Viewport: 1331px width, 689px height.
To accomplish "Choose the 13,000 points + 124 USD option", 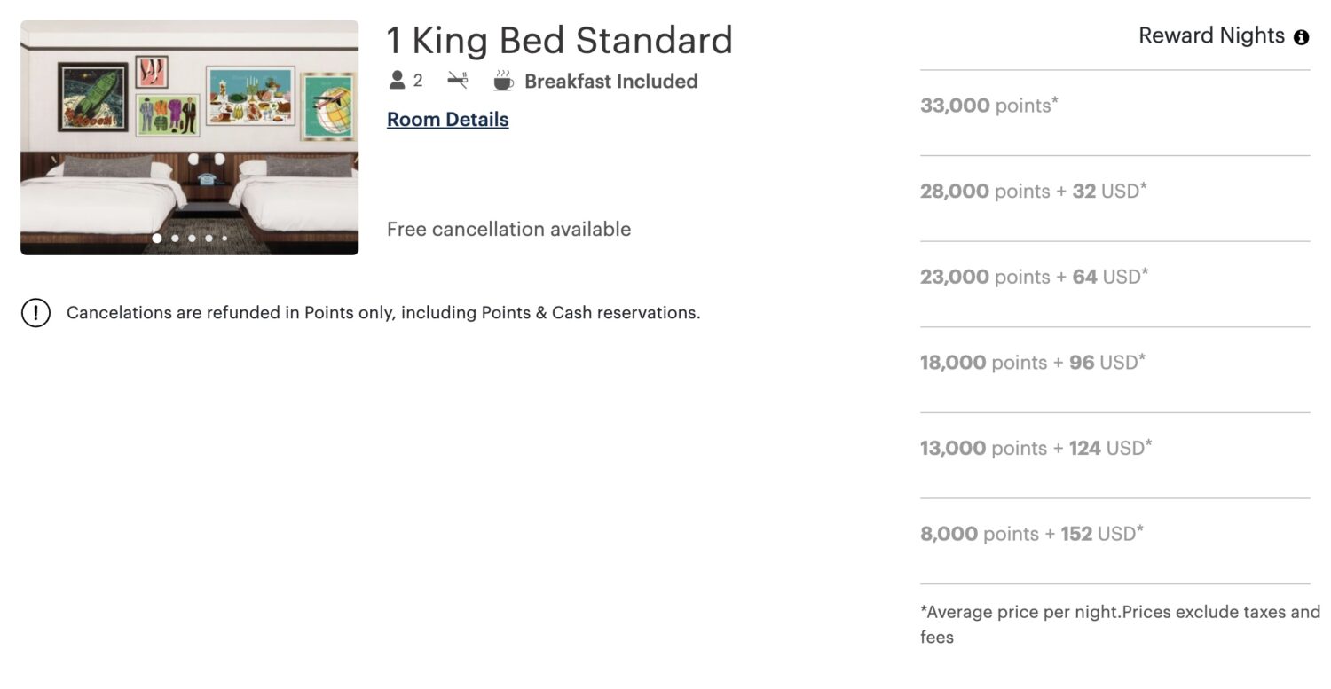I will click(1034, 448).
